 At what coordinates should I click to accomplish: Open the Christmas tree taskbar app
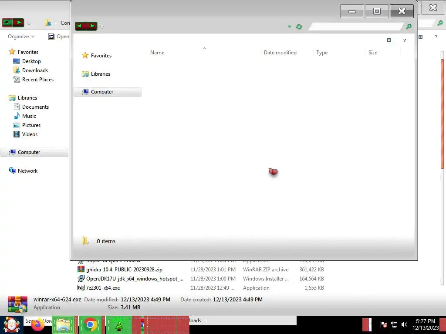coord(119,325)
